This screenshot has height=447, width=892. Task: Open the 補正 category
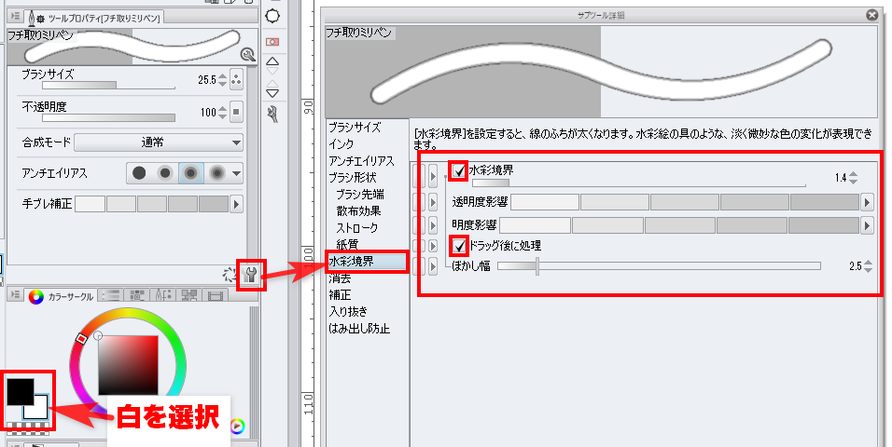(x=340, y=295)
